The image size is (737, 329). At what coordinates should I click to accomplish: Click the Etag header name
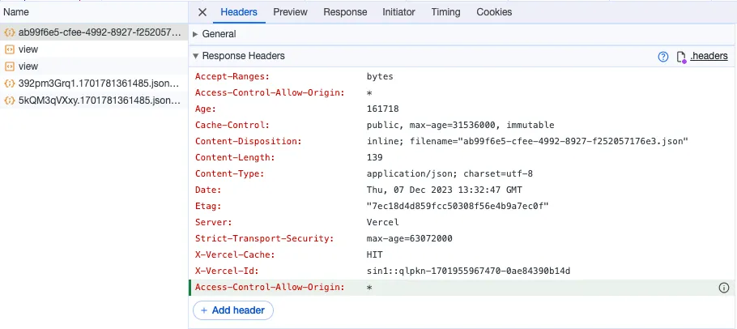pyautogui.click(x=208, y=207)
